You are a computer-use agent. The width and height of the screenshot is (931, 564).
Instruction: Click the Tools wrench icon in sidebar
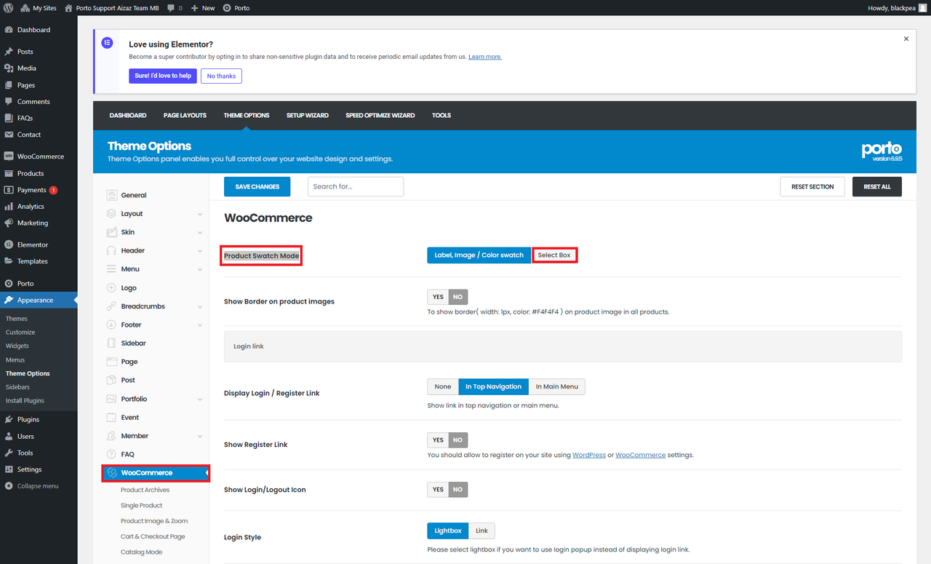click(x=9, y=453)
